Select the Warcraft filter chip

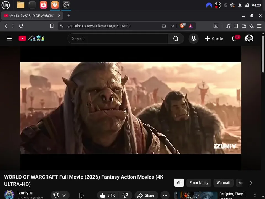coord(223,183)
